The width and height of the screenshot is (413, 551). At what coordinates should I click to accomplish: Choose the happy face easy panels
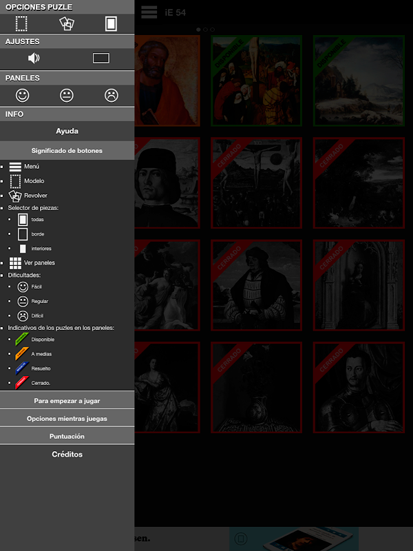click(23, 95)
